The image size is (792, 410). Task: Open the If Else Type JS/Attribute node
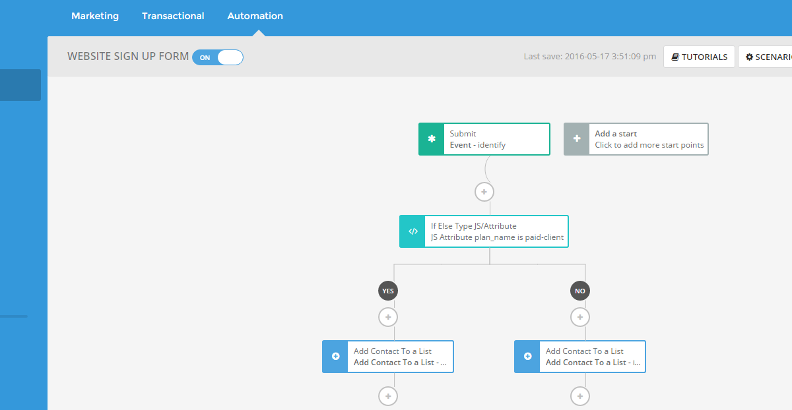click(x=484, y=231)
